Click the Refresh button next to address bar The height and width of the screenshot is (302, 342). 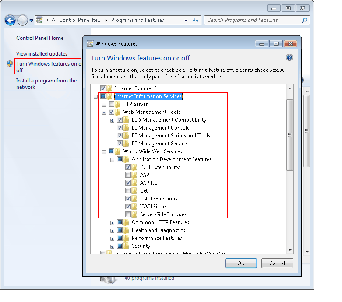[x=196, y=21]
